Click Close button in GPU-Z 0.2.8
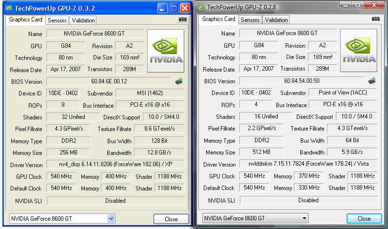Image resolution: width=388 pixels, height=229 pixels. 364,219
